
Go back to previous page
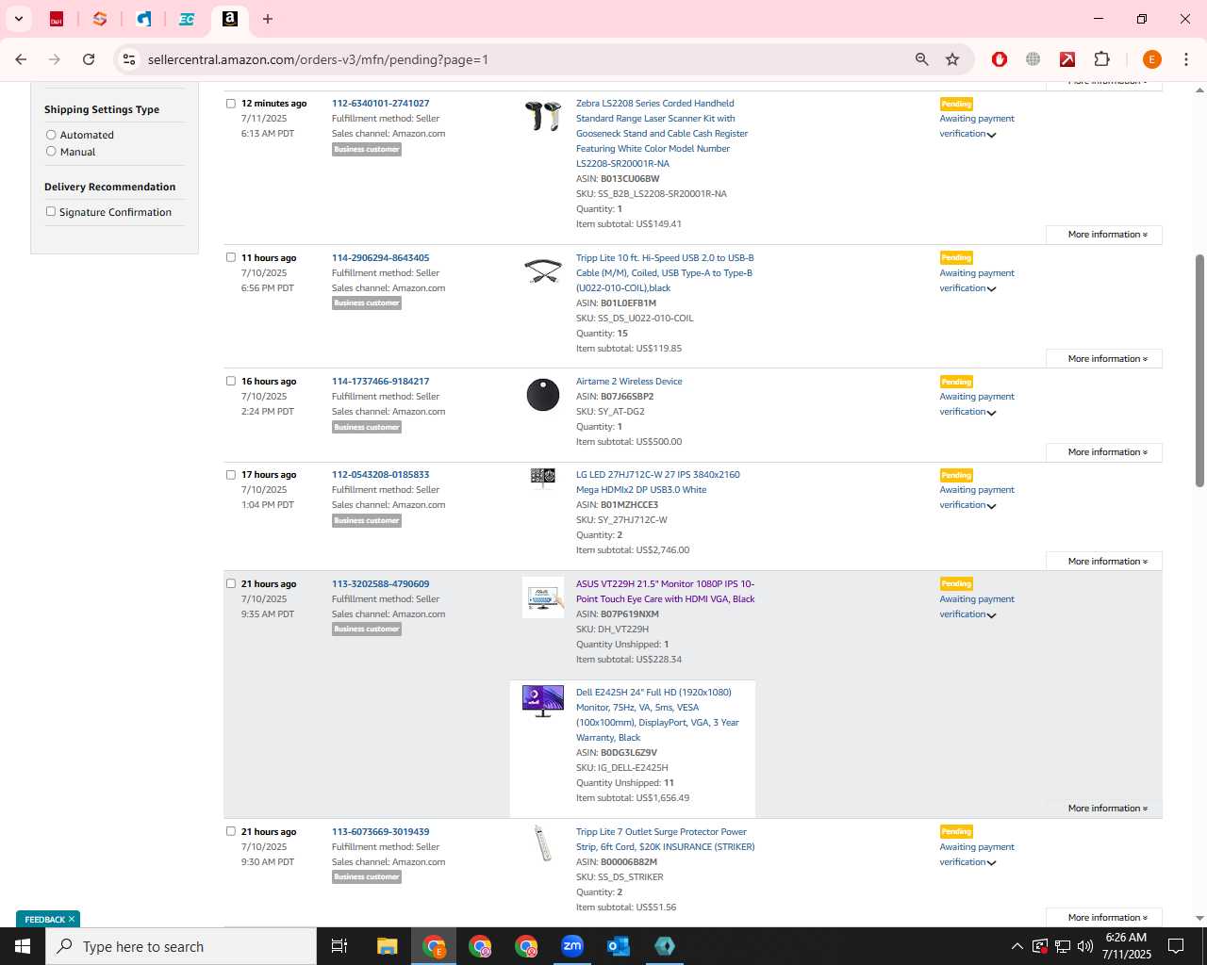pyautogui.click(x=21, y=59)
